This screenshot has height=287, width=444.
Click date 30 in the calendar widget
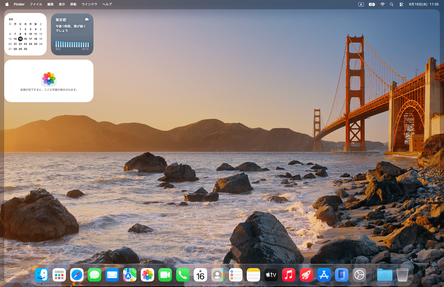click(25, 49)
